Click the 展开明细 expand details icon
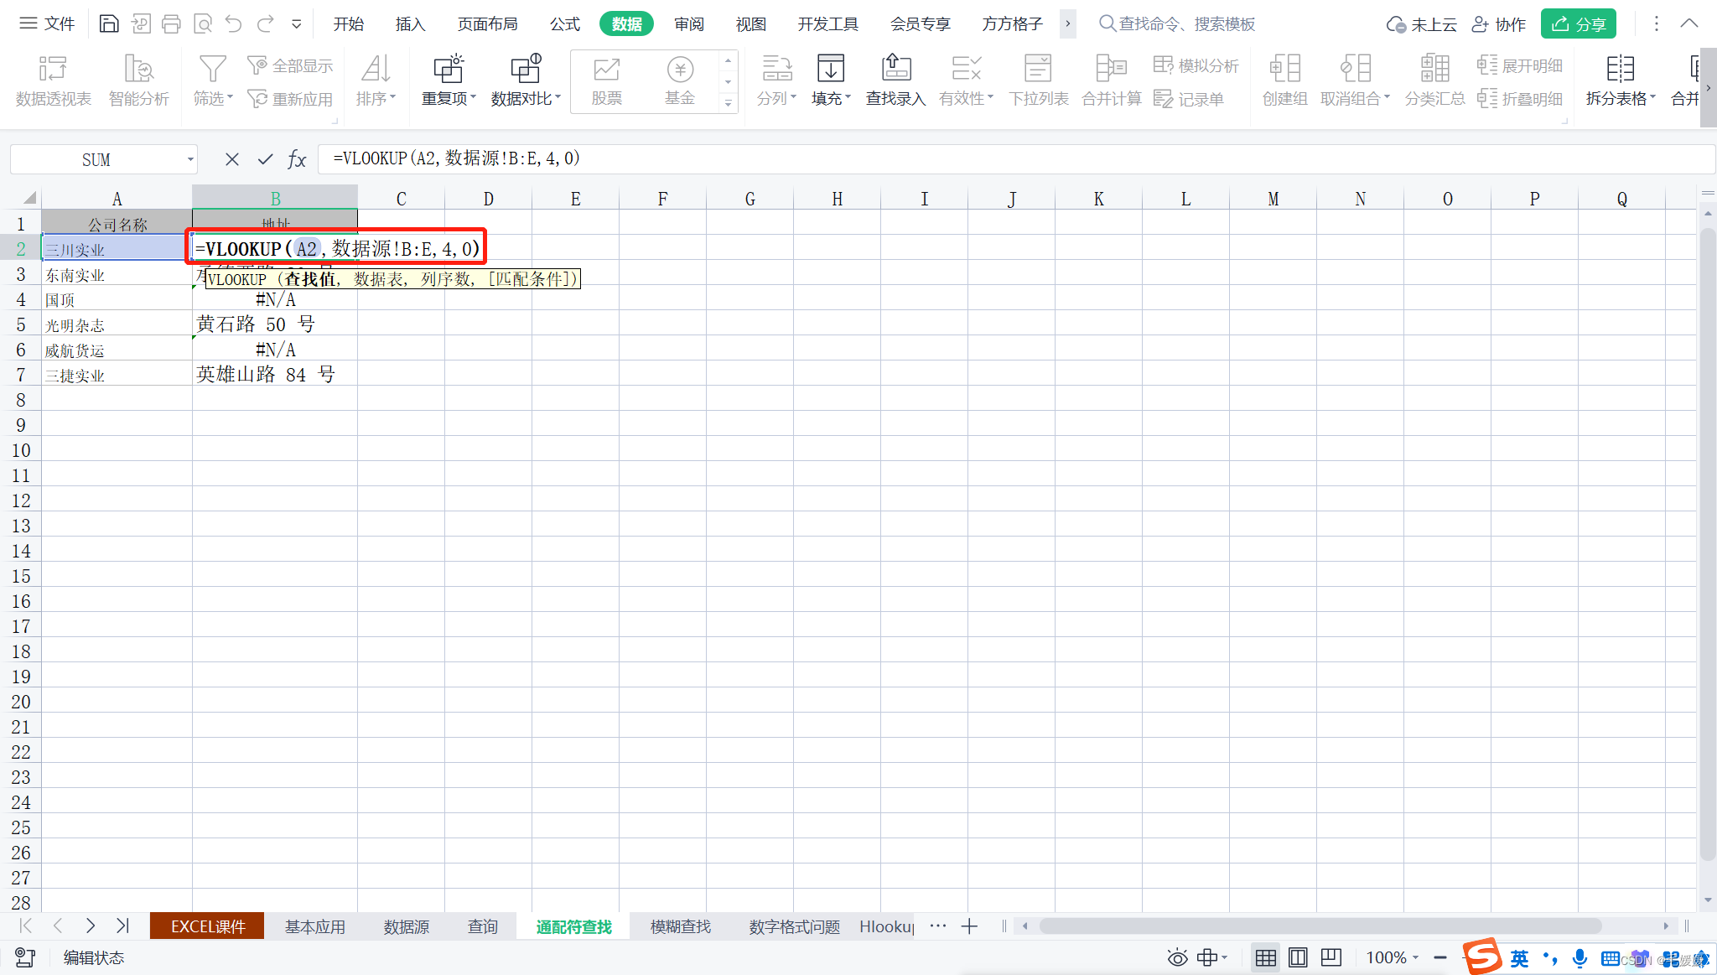 tap(1520, 65)
